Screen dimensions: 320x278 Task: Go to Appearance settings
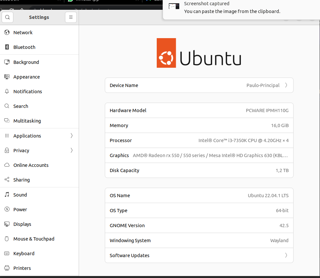click(40, 77)
